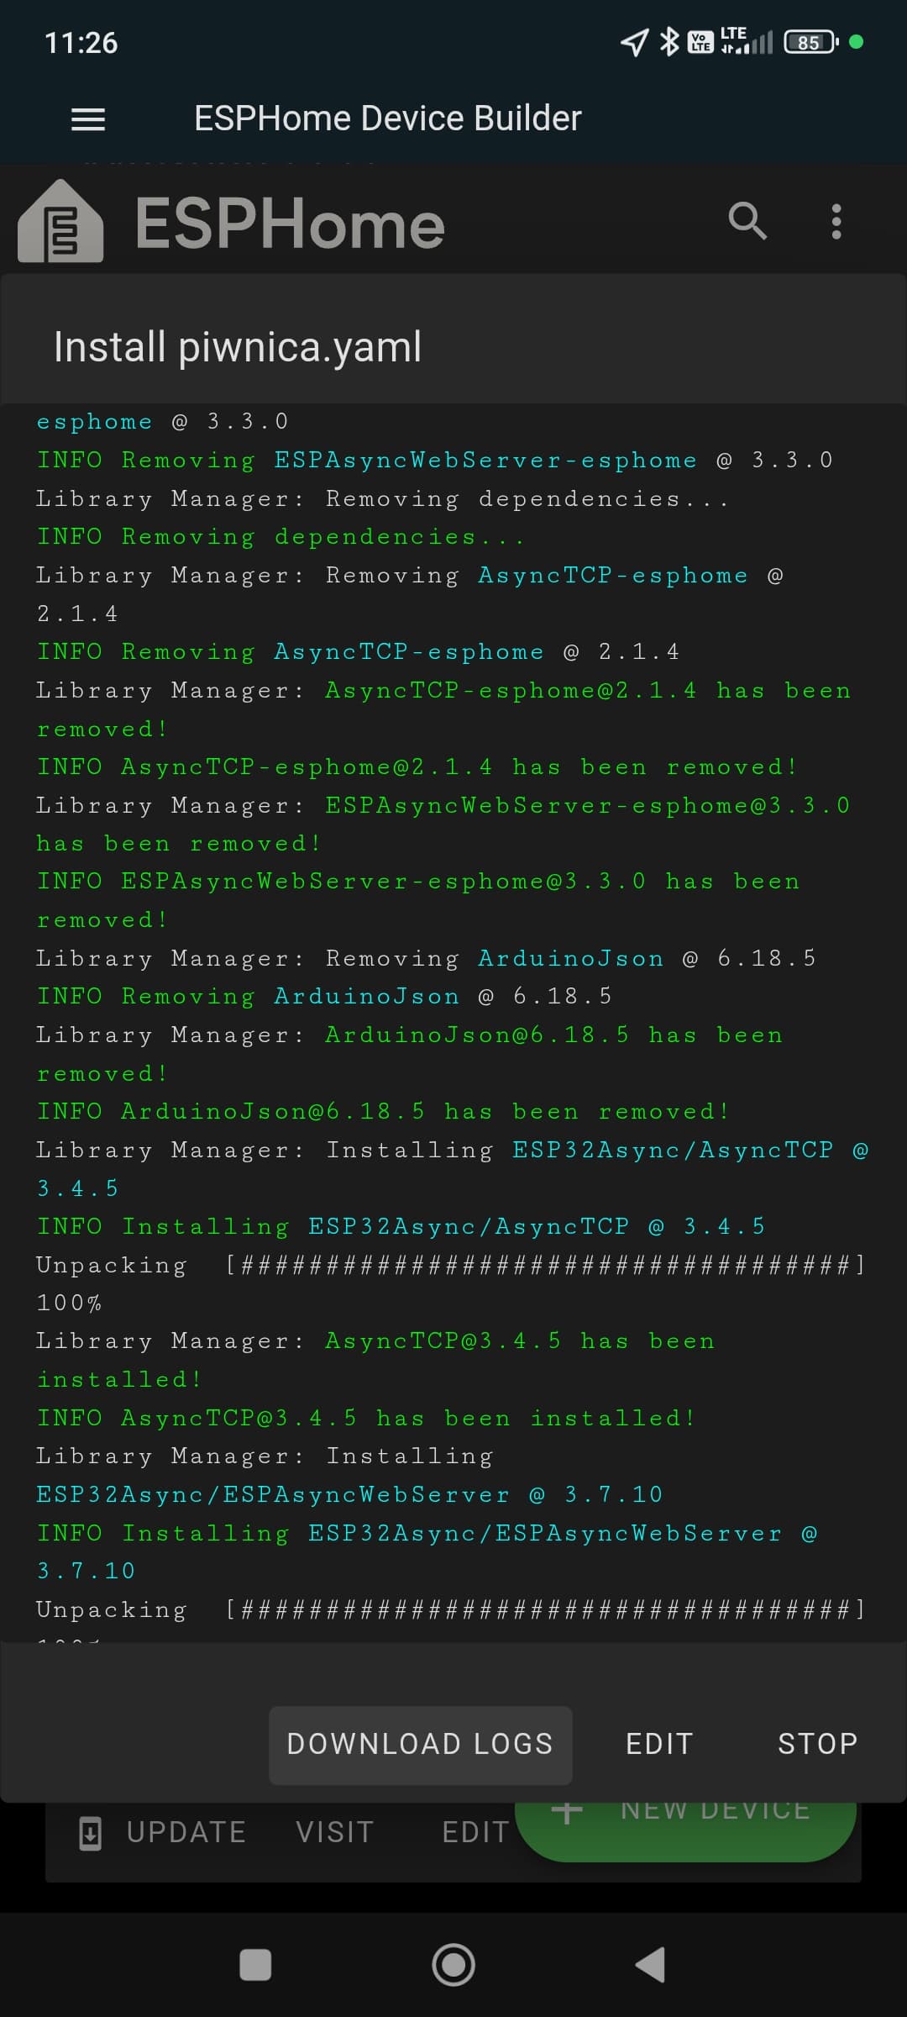This screenshot has width=907, height=2017.
Task: Click Edit in the install dialog
Action: pyautogui.click(x=660, y=1744)
